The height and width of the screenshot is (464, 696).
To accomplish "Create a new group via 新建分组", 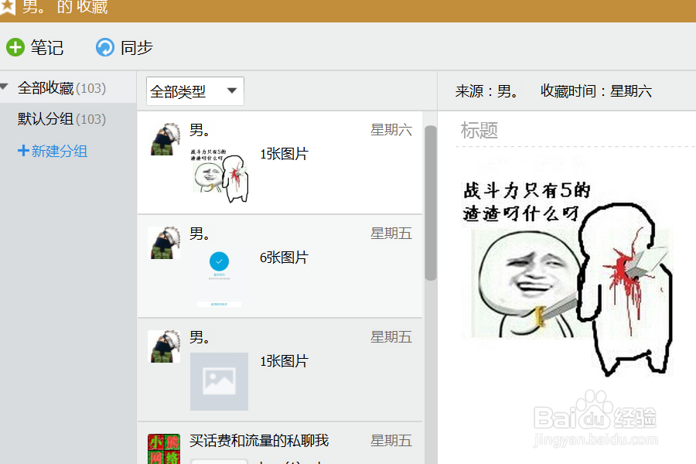I will point(53,151).
